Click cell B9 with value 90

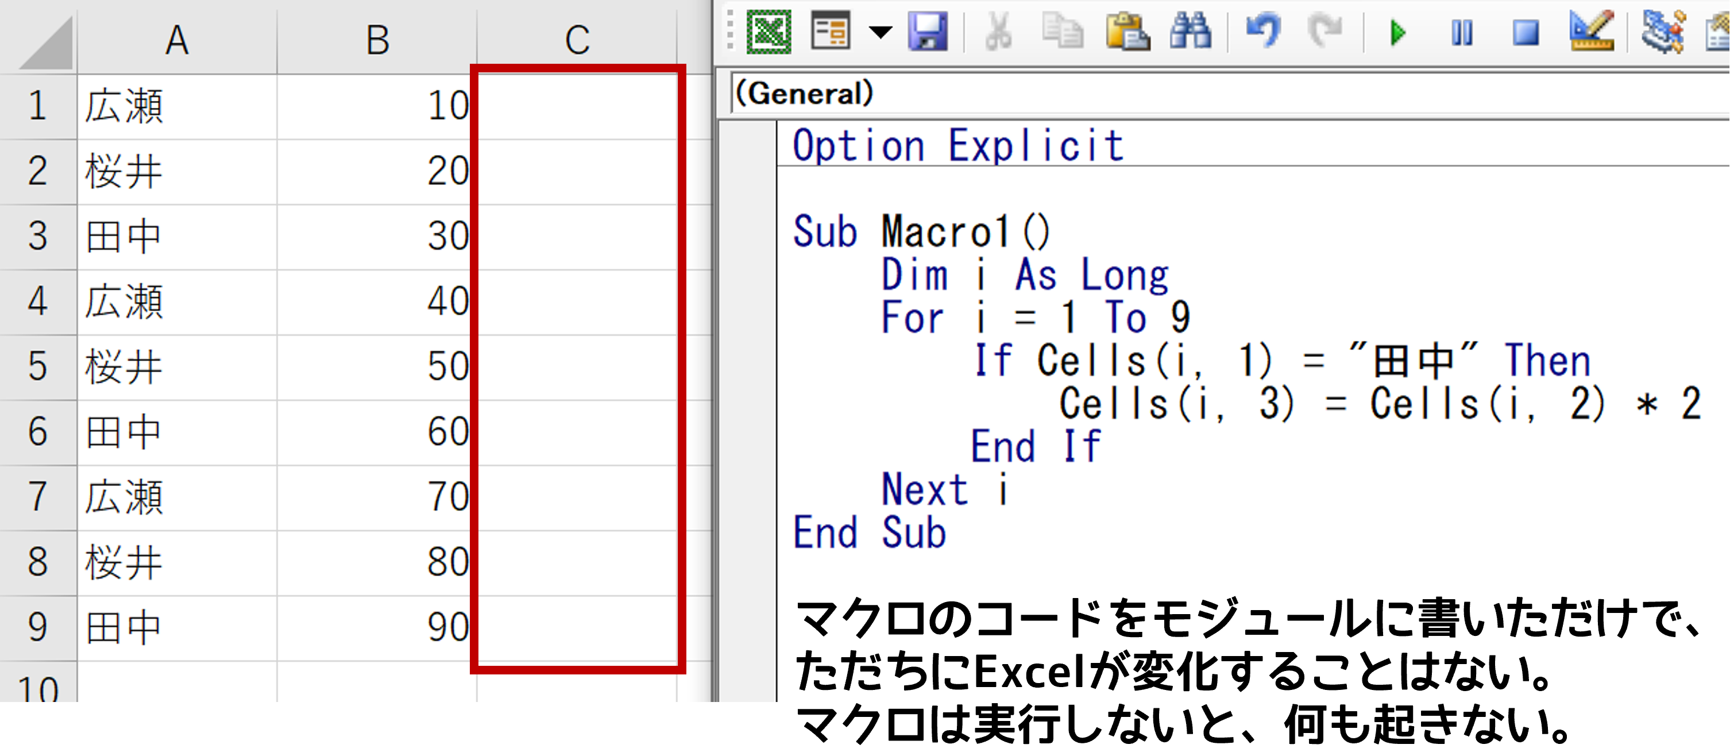[x=377, y=627]
